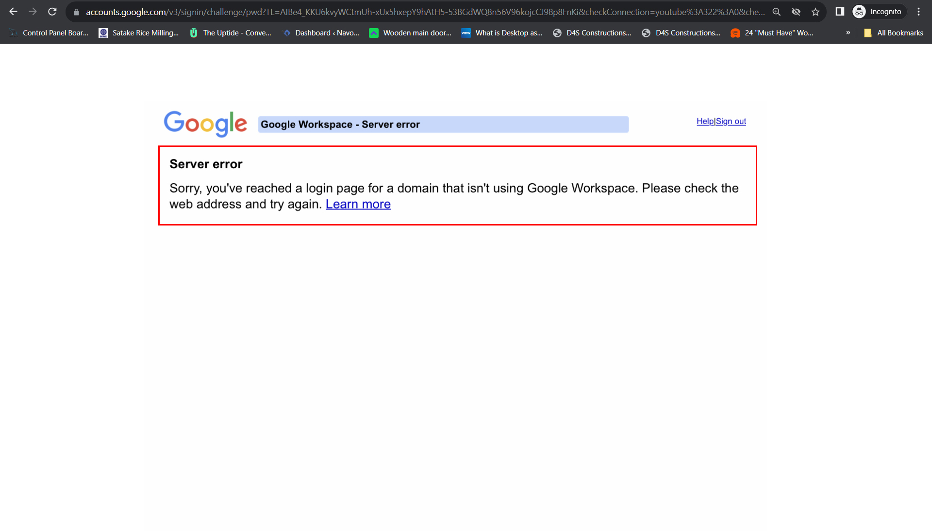Click the Google logo on the page

pos(205,124)
